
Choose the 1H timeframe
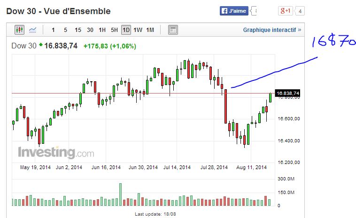pos(102,30)
